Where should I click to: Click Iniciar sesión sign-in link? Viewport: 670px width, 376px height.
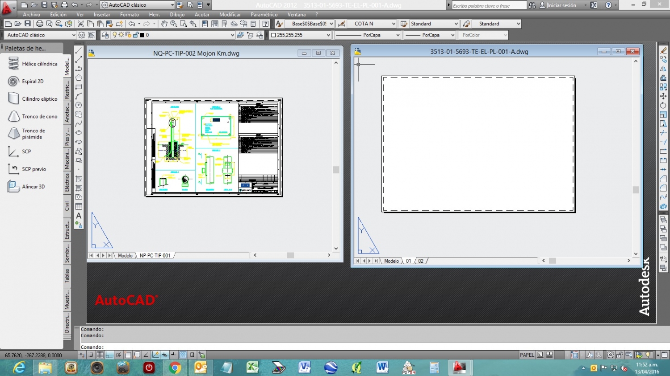[x=561, y=5]
